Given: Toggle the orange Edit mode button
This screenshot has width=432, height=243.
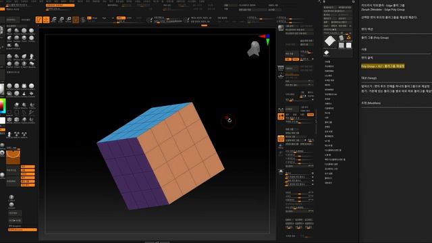Looking at the screenshot, I should coord(38,20).
